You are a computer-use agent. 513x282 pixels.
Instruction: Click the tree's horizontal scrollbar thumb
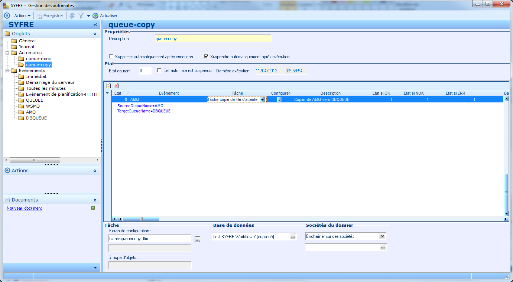35,160
